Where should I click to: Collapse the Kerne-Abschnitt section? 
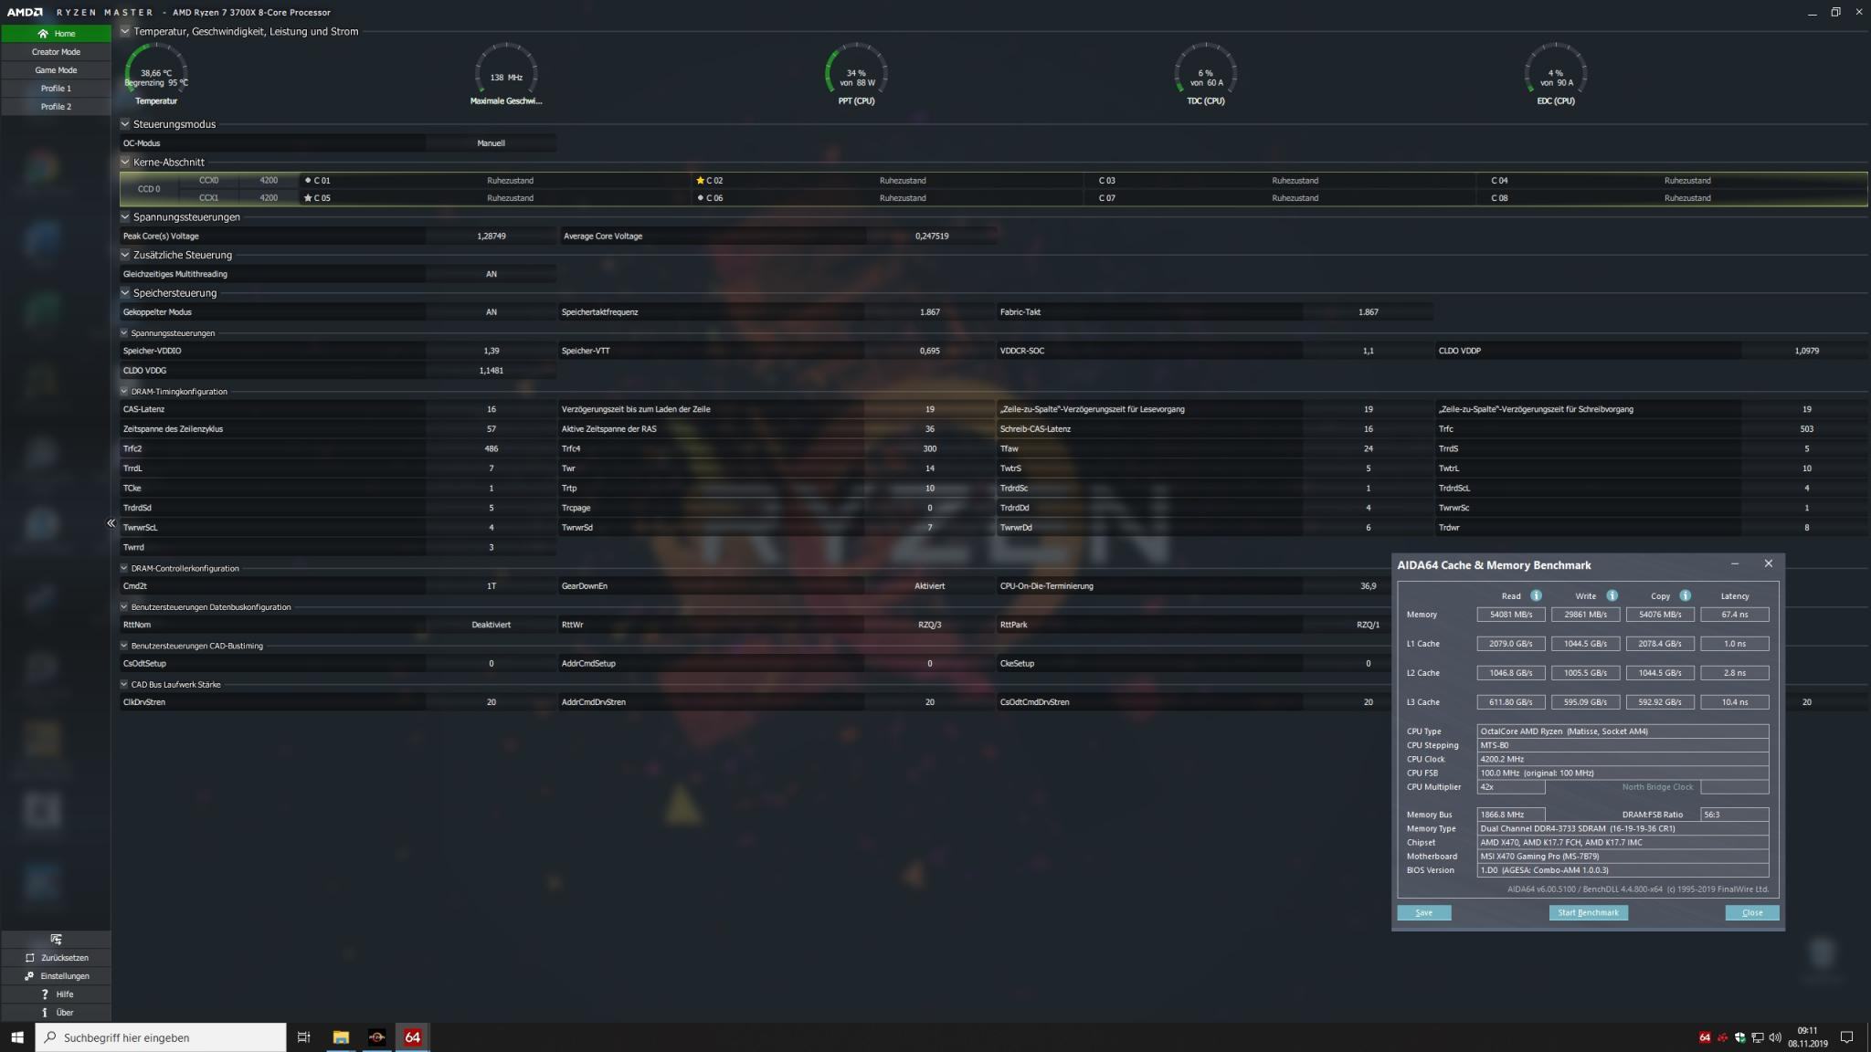coord(125,162)
